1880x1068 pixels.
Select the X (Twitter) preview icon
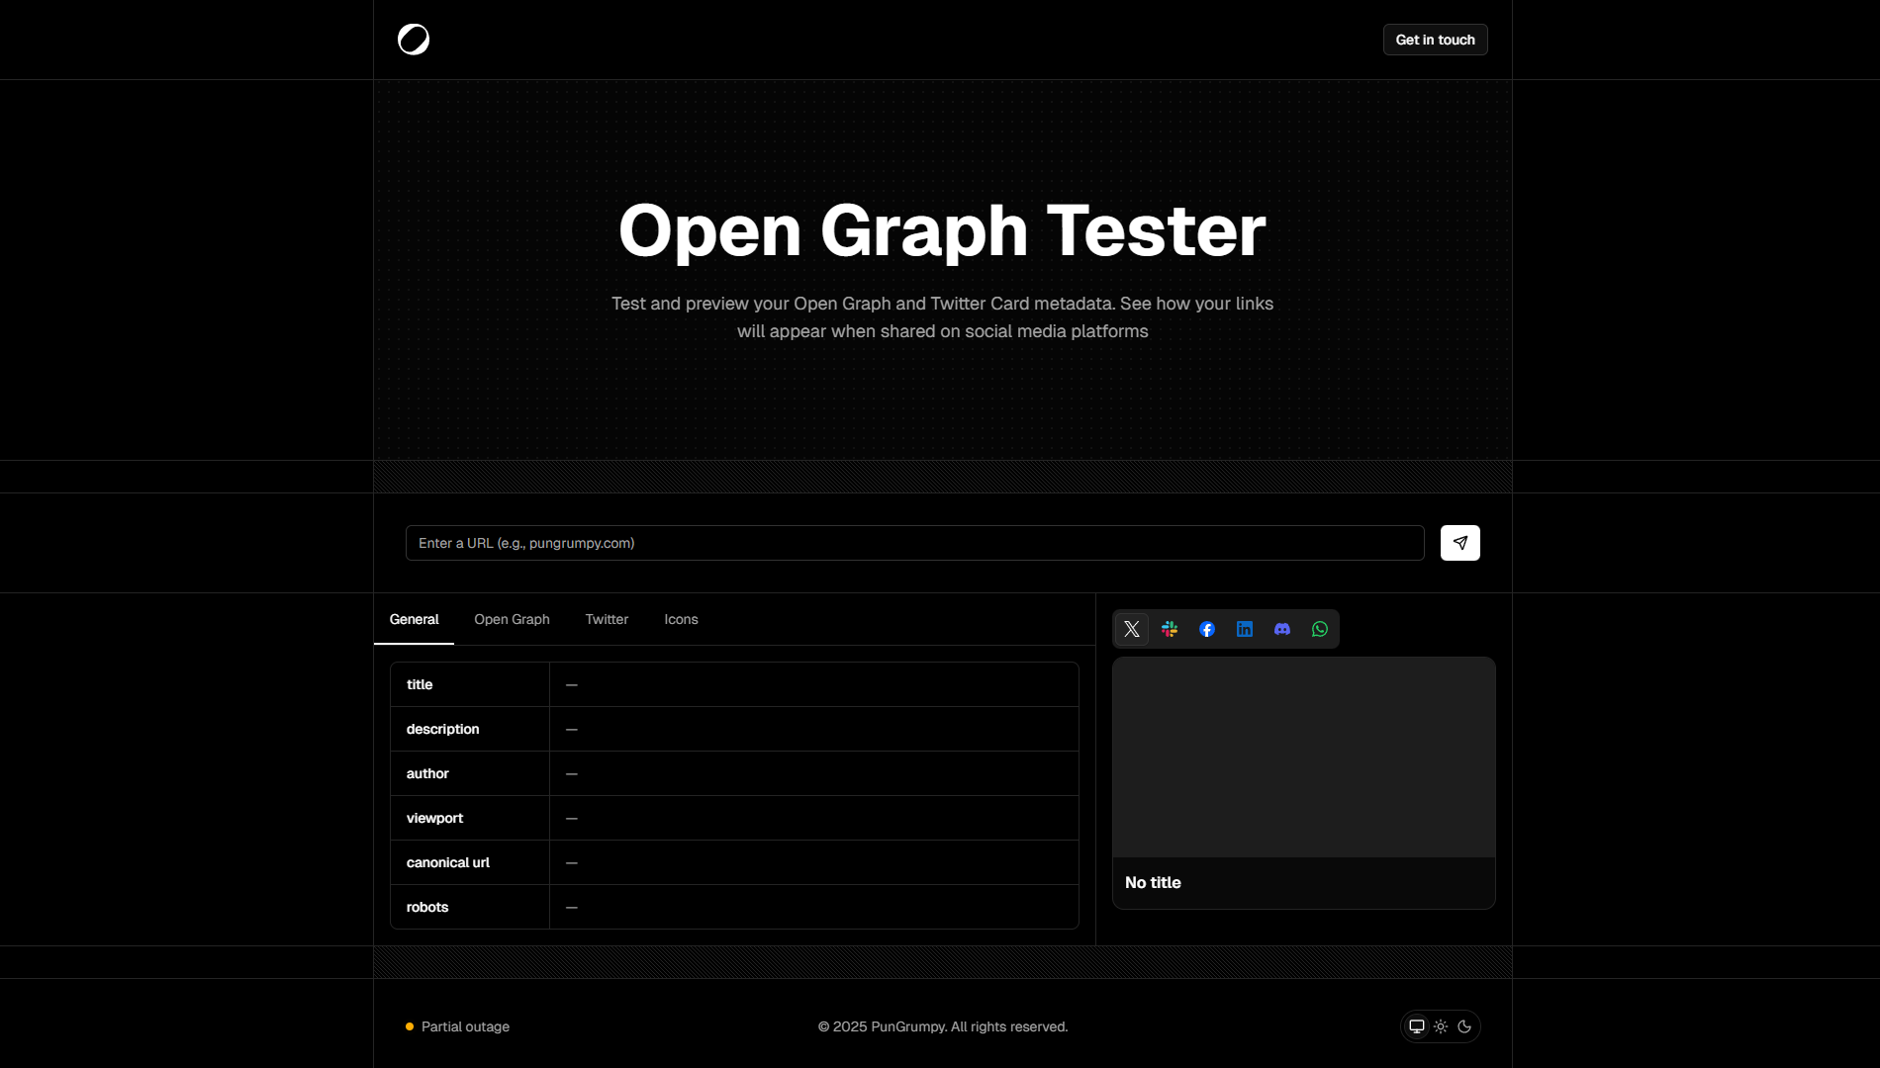coord(1132,629)
